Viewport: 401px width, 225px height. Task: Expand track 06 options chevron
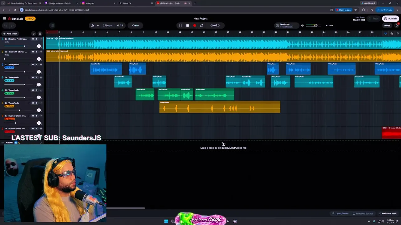point(41,103)
